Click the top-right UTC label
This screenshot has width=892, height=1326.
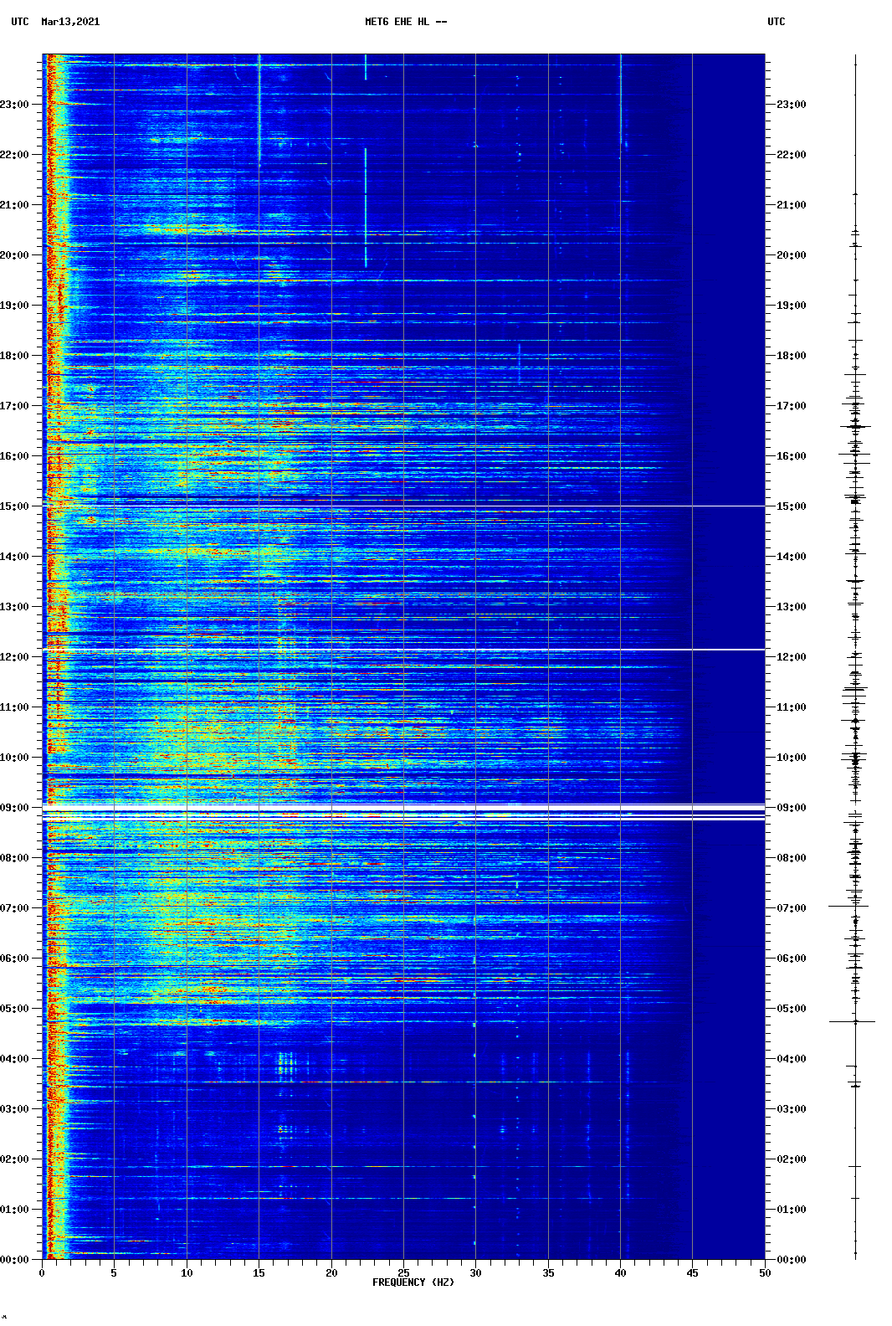click(776, 22)
